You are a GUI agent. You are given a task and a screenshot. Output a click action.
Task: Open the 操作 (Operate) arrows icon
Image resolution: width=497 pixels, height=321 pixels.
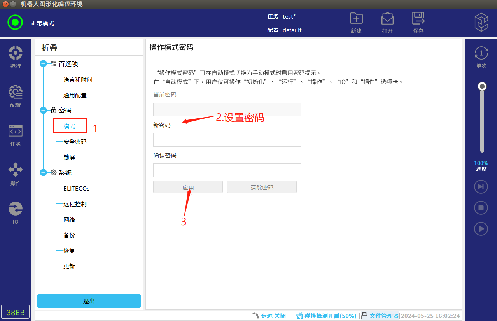click(16, 170)
